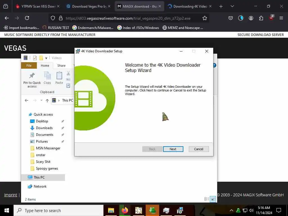Open the Endermanch/Malware bookmark

pos(93,28)
